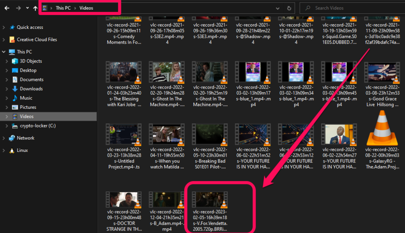Select the This PC computer icon
This screenshot has height=233, width=405.
click(12, 52)
